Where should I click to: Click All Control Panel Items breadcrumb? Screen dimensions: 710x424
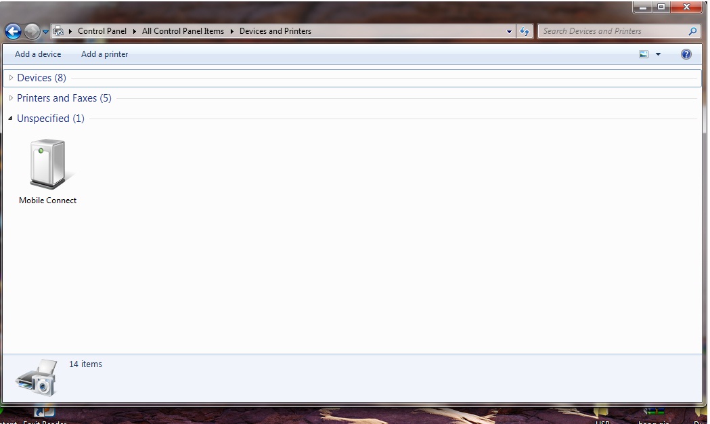(x=183, y=31)
